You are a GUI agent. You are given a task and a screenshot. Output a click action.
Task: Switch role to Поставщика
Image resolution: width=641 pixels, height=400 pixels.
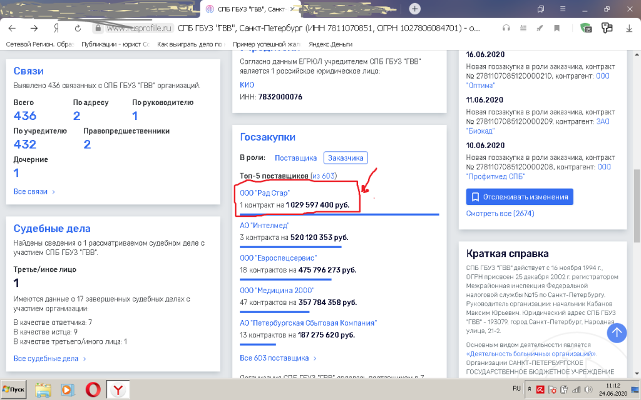(x=295, y=158)
